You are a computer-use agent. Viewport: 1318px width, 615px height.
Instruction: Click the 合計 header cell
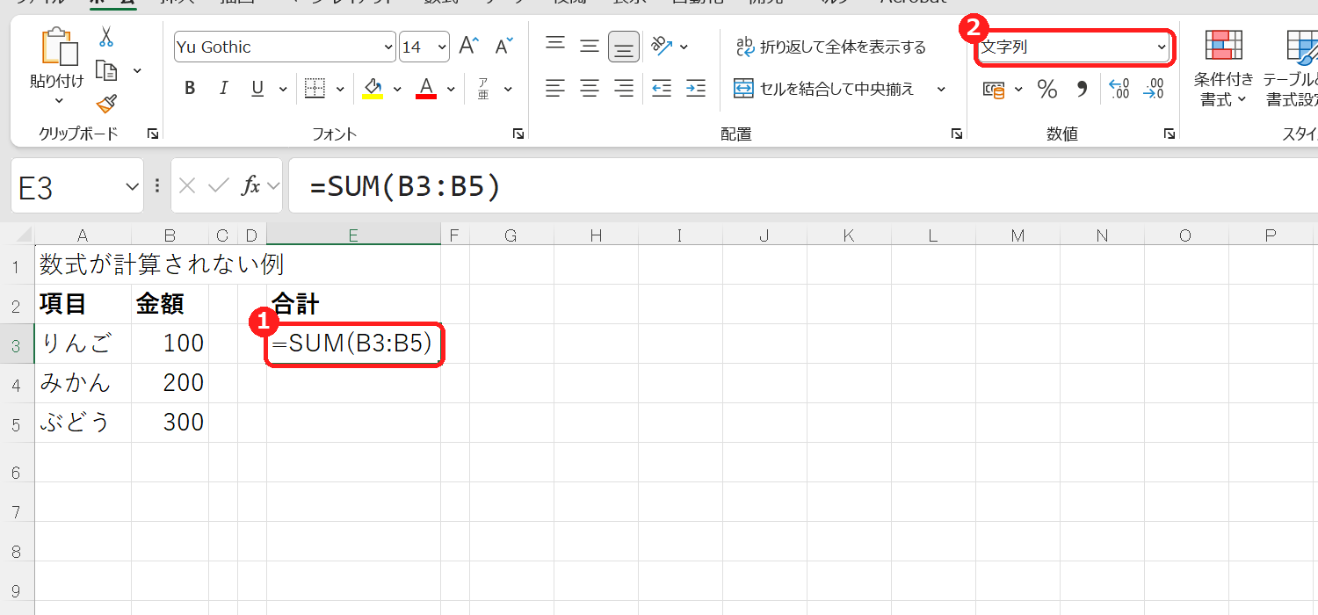(x=353, y=304)
